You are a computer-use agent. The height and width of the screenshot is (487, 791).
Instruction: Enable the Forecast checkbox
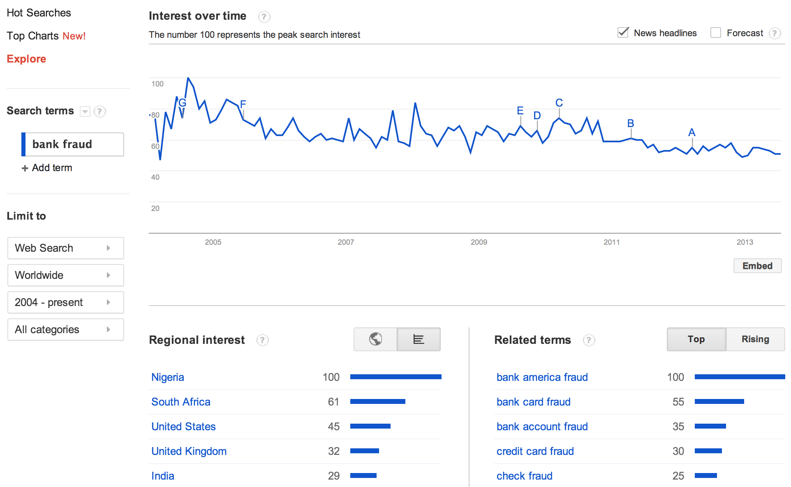[716, 33]
